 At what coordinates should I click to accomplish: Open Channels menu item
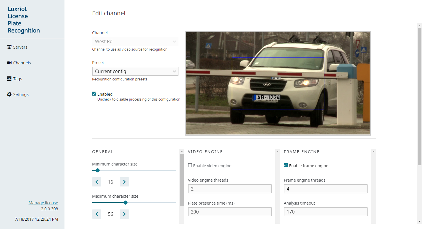click(22, 63)
